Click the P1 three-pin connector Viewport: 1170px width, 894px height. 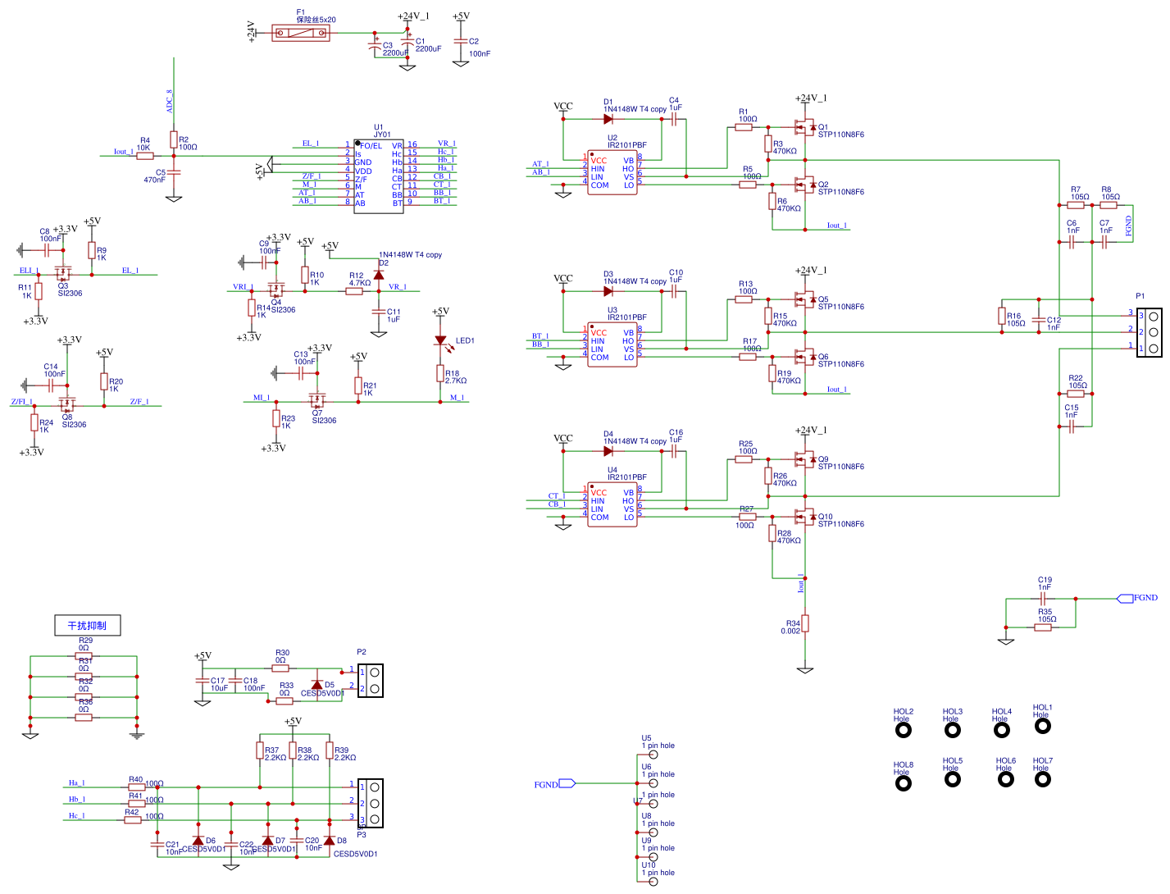1150,332
